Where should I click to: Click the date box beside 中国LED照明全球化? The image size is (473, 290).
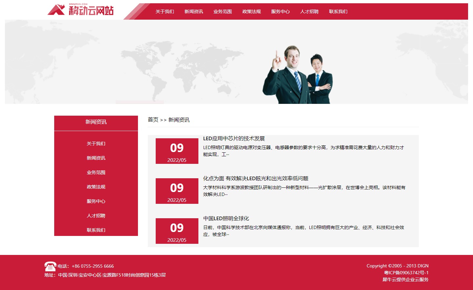177,231
